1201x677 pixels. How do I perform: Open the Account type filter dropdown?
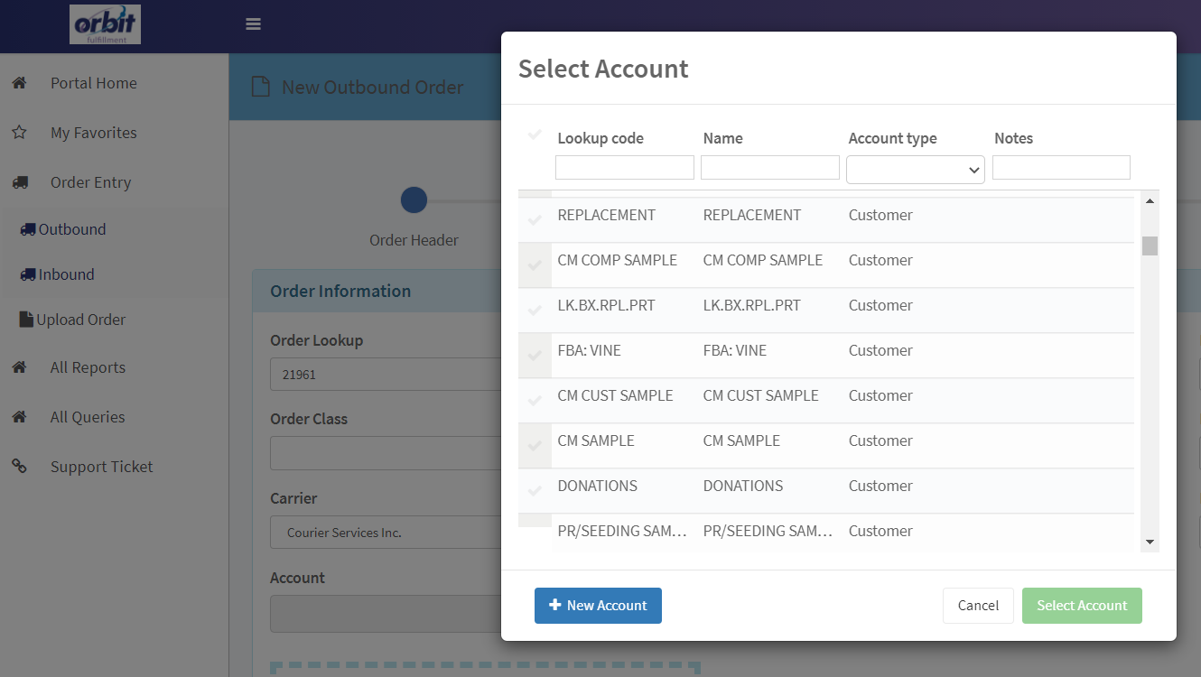tap(915, 169)
